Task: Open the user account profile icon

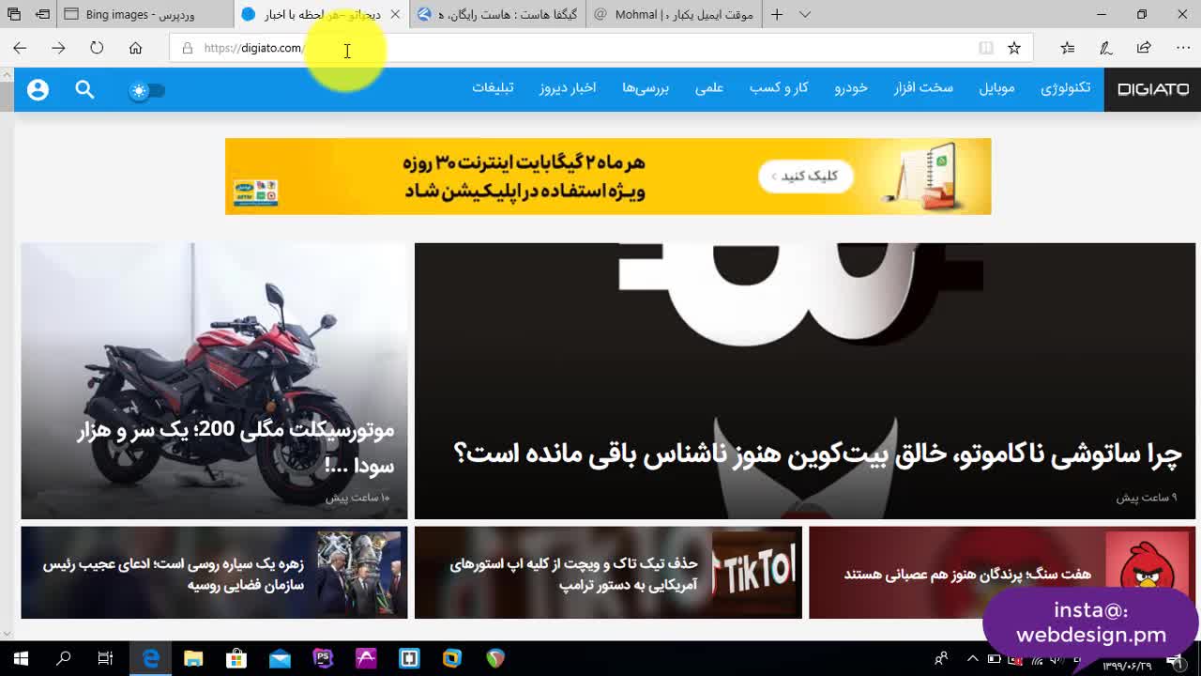Action: [x=38, y=89]
